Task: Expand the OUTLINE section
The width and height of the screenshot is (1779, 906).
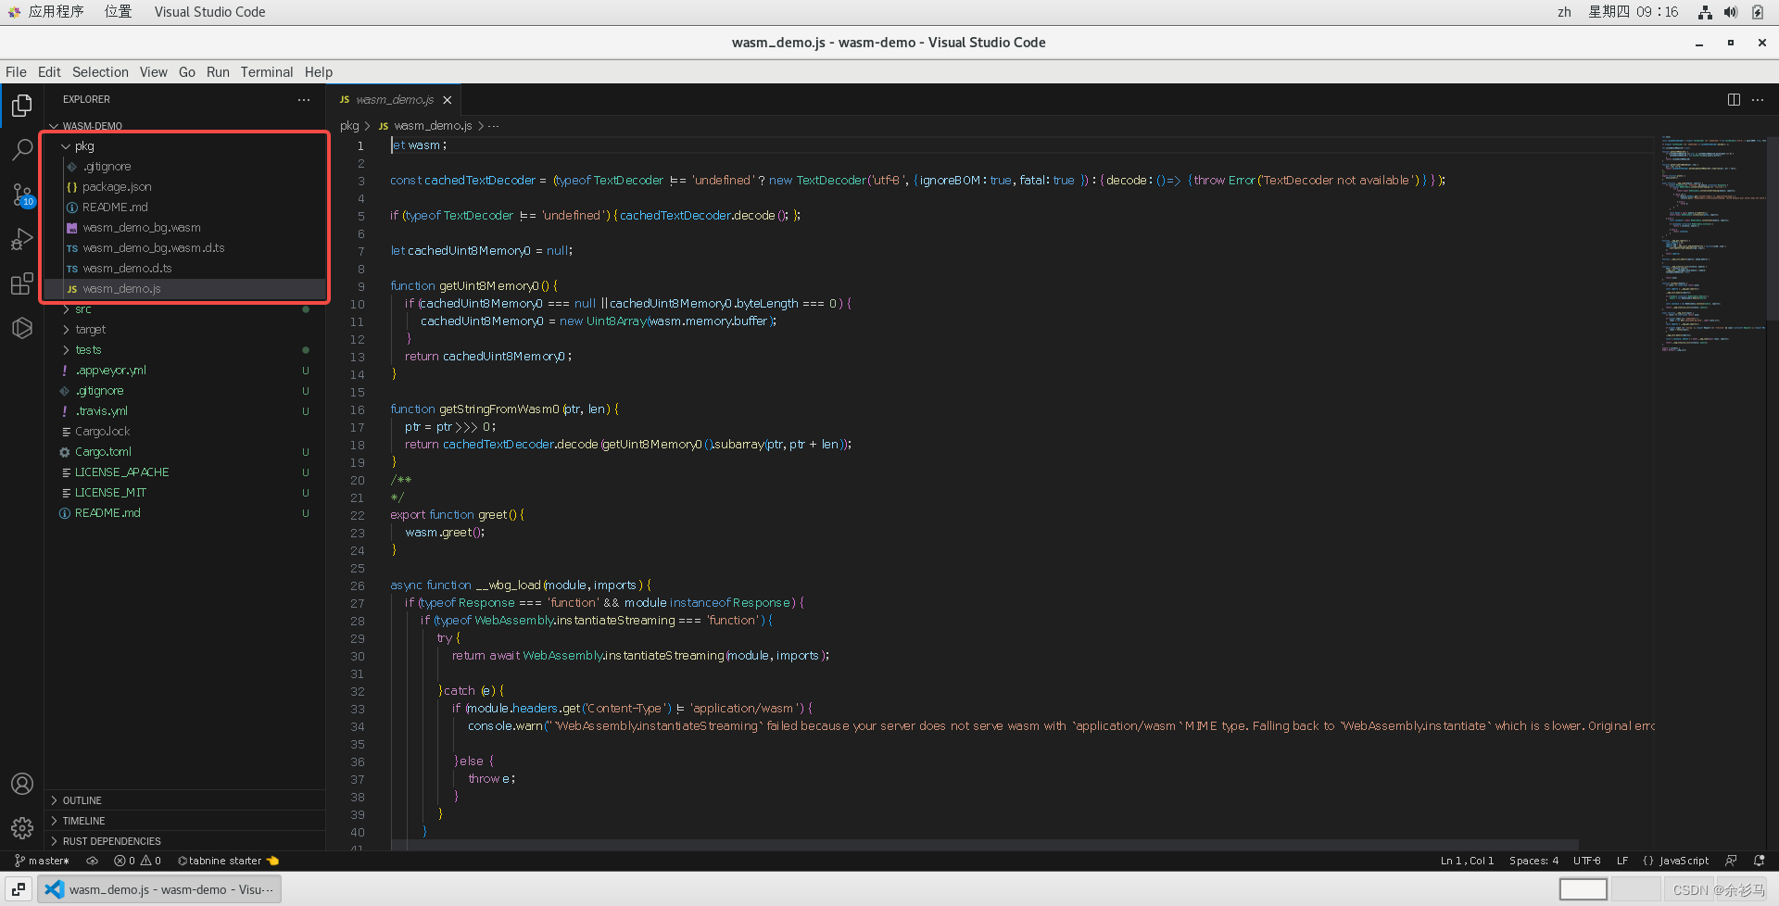Action: click(82, 800)
